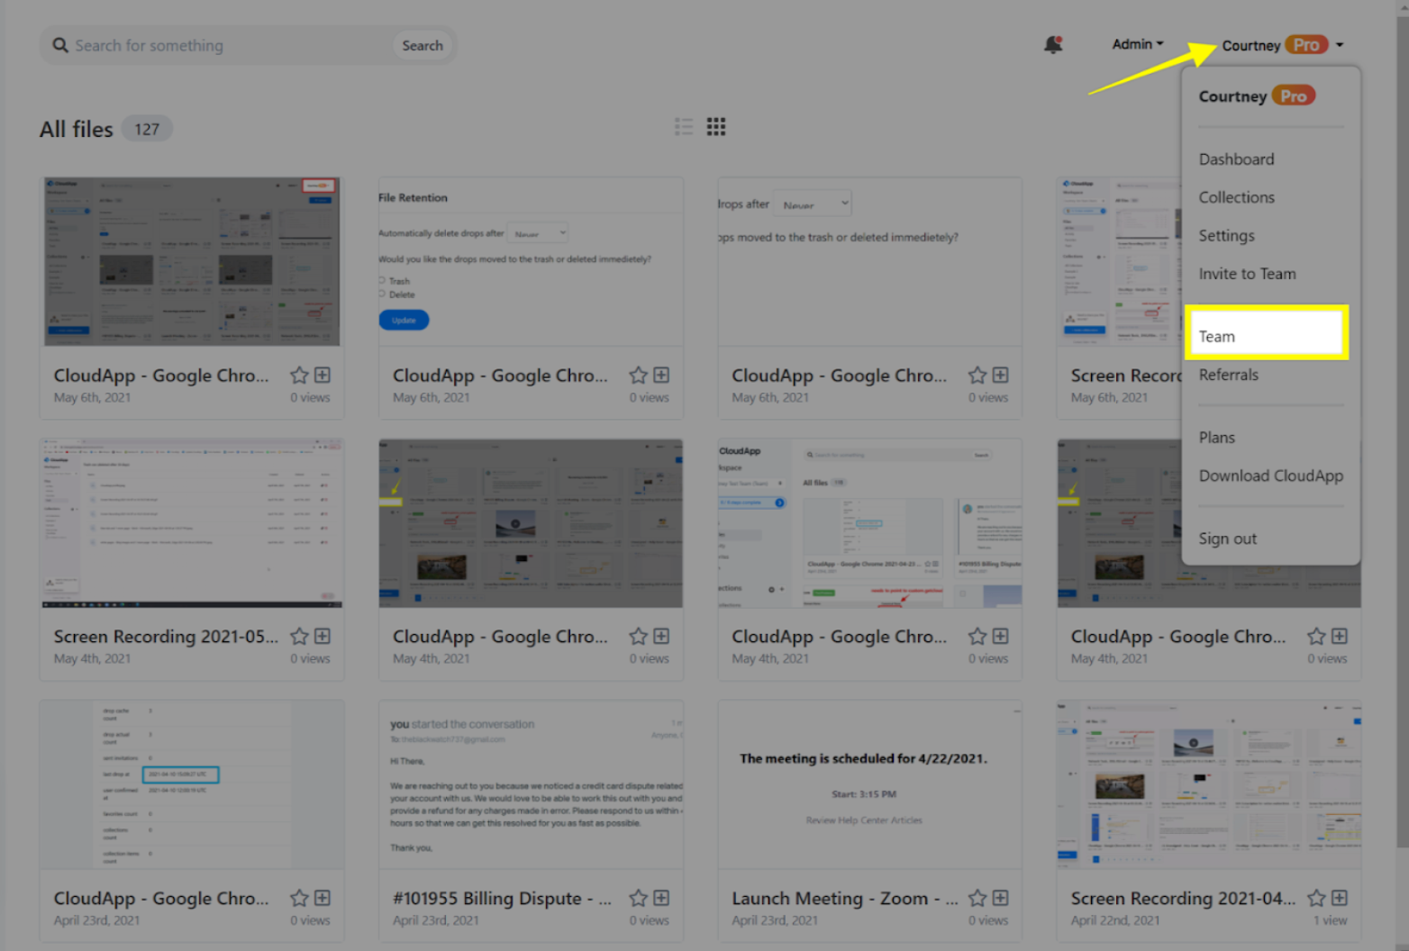Switch to grid view layout

point(716,126)
